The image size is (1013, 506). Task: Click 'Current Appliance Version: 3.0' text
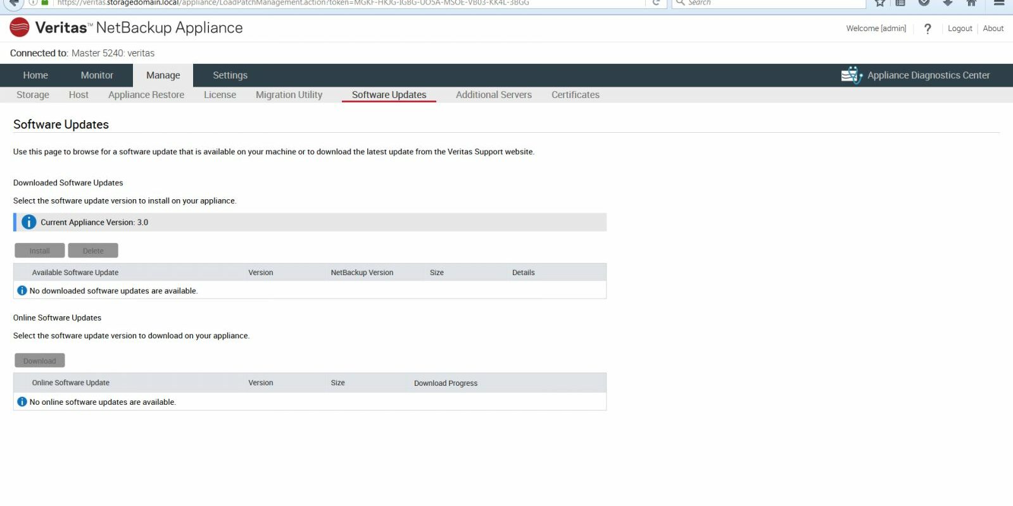94,223
